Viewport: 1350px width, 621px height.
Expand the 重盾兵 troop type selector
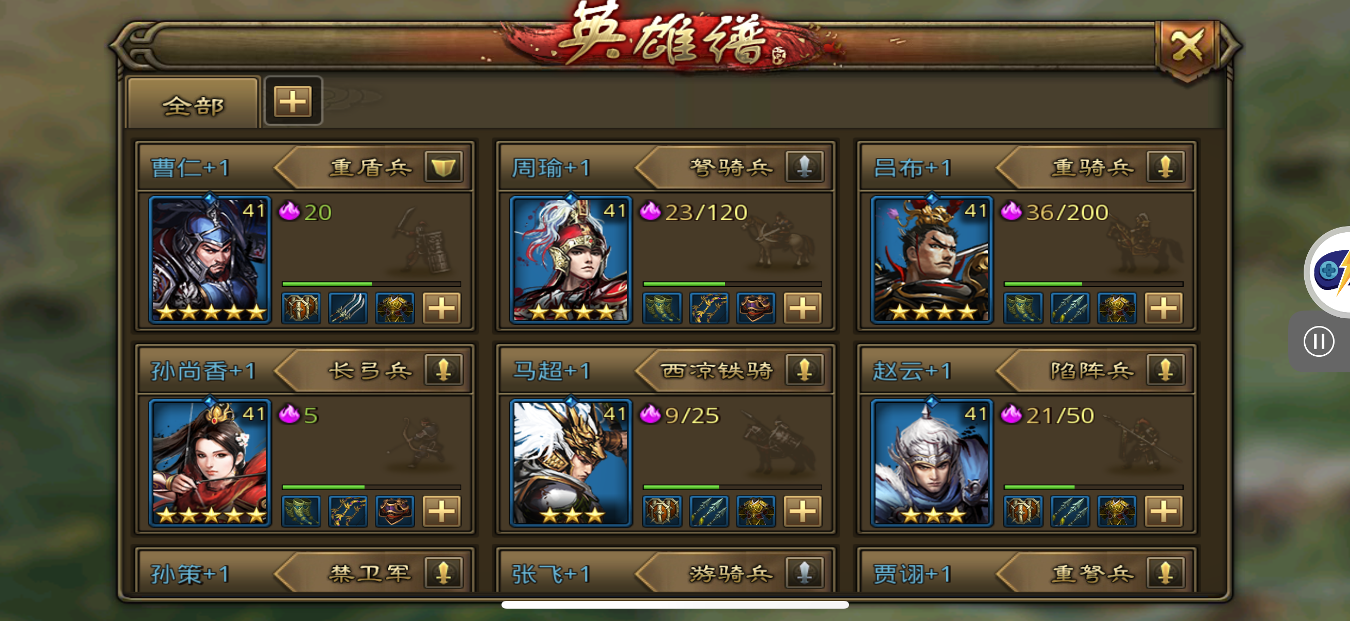pyautogui.click(x=370, y=167)
